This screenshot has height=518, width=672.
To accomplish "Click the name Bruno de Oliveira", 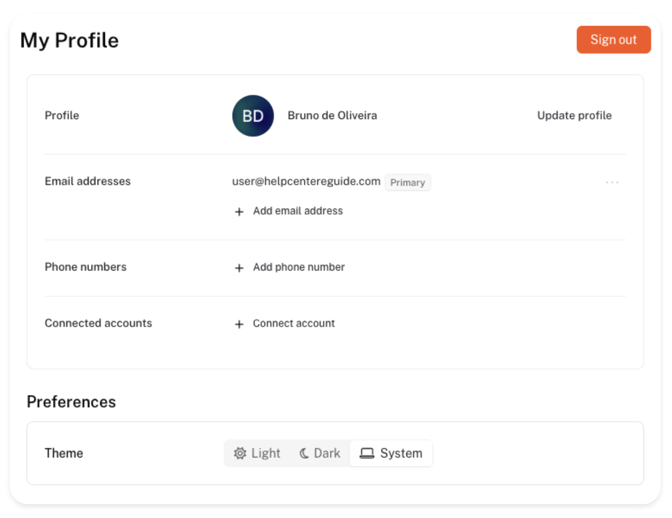I will tap(332, 115).
